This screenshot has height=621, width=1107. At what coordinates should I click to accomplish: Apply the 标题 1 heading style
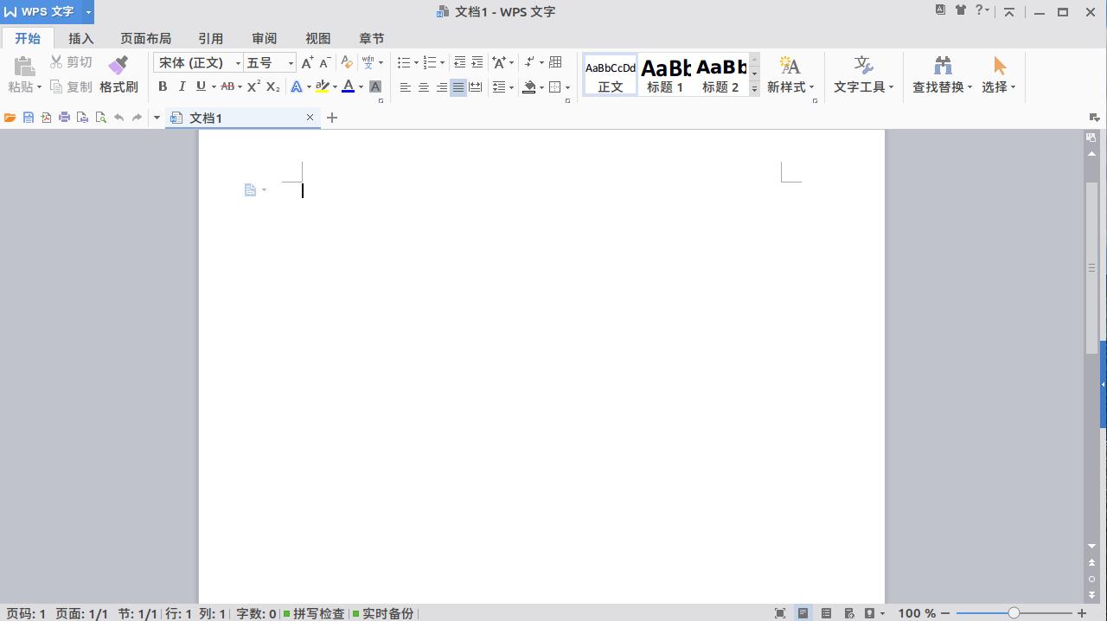(x=665, y=75)
